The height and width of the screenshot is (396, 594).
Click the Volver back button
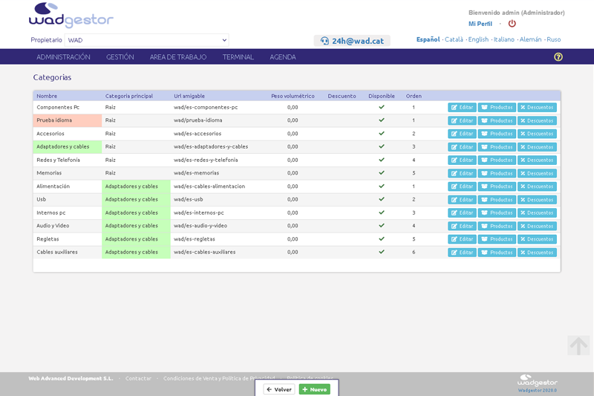click(279, 389)
